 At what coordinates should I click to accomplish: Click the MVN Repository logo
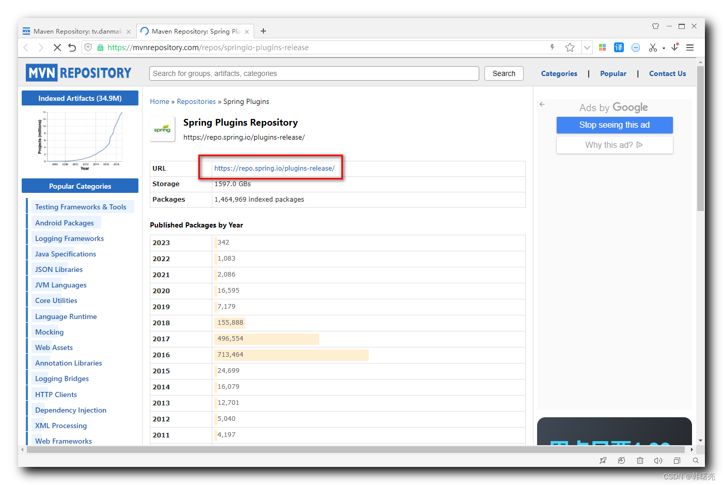pos(79,73)
